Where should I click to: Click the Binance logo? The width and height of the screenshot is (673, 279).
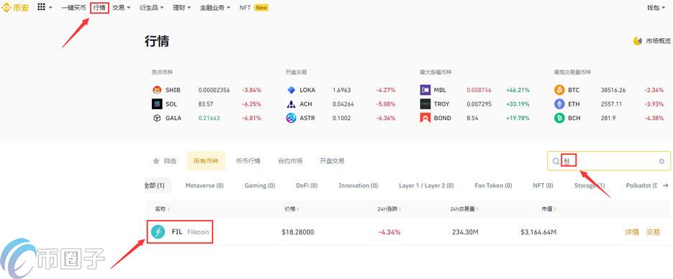pos(15,7)
